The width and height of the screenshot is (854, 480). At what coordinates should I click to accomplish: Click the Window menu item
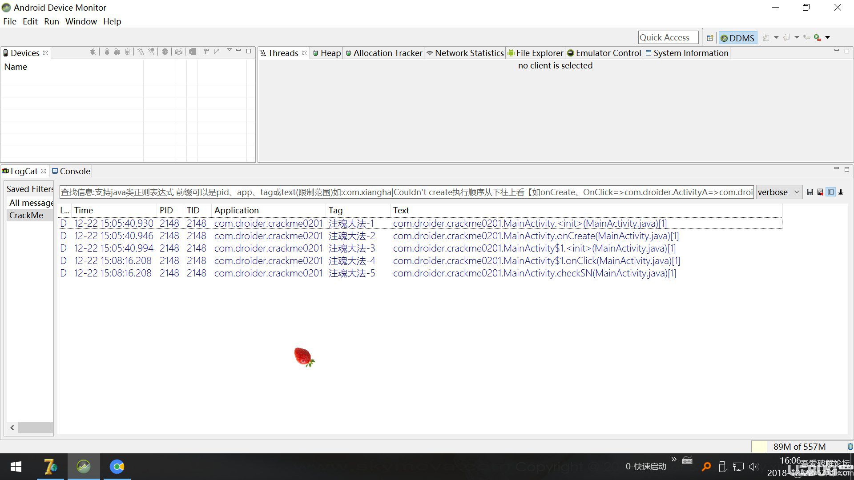[81, 21]
